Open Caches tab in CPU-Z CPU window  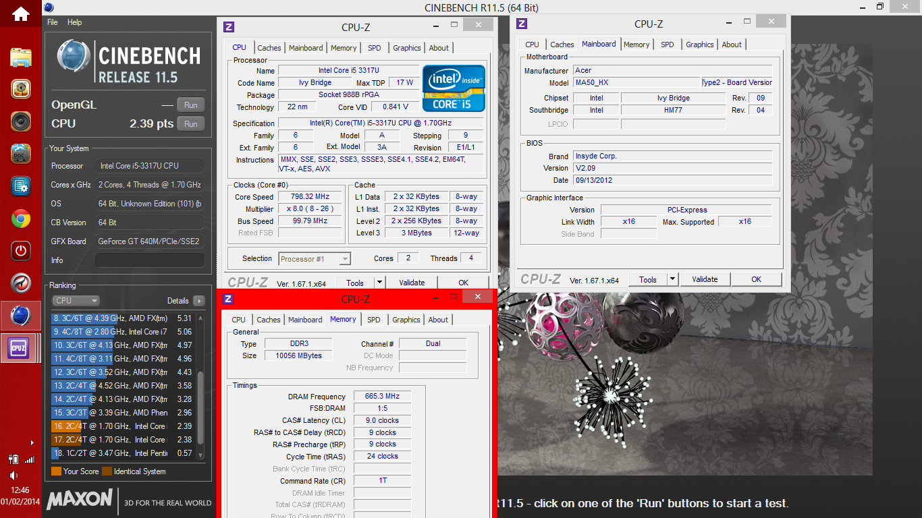point(269,48)
